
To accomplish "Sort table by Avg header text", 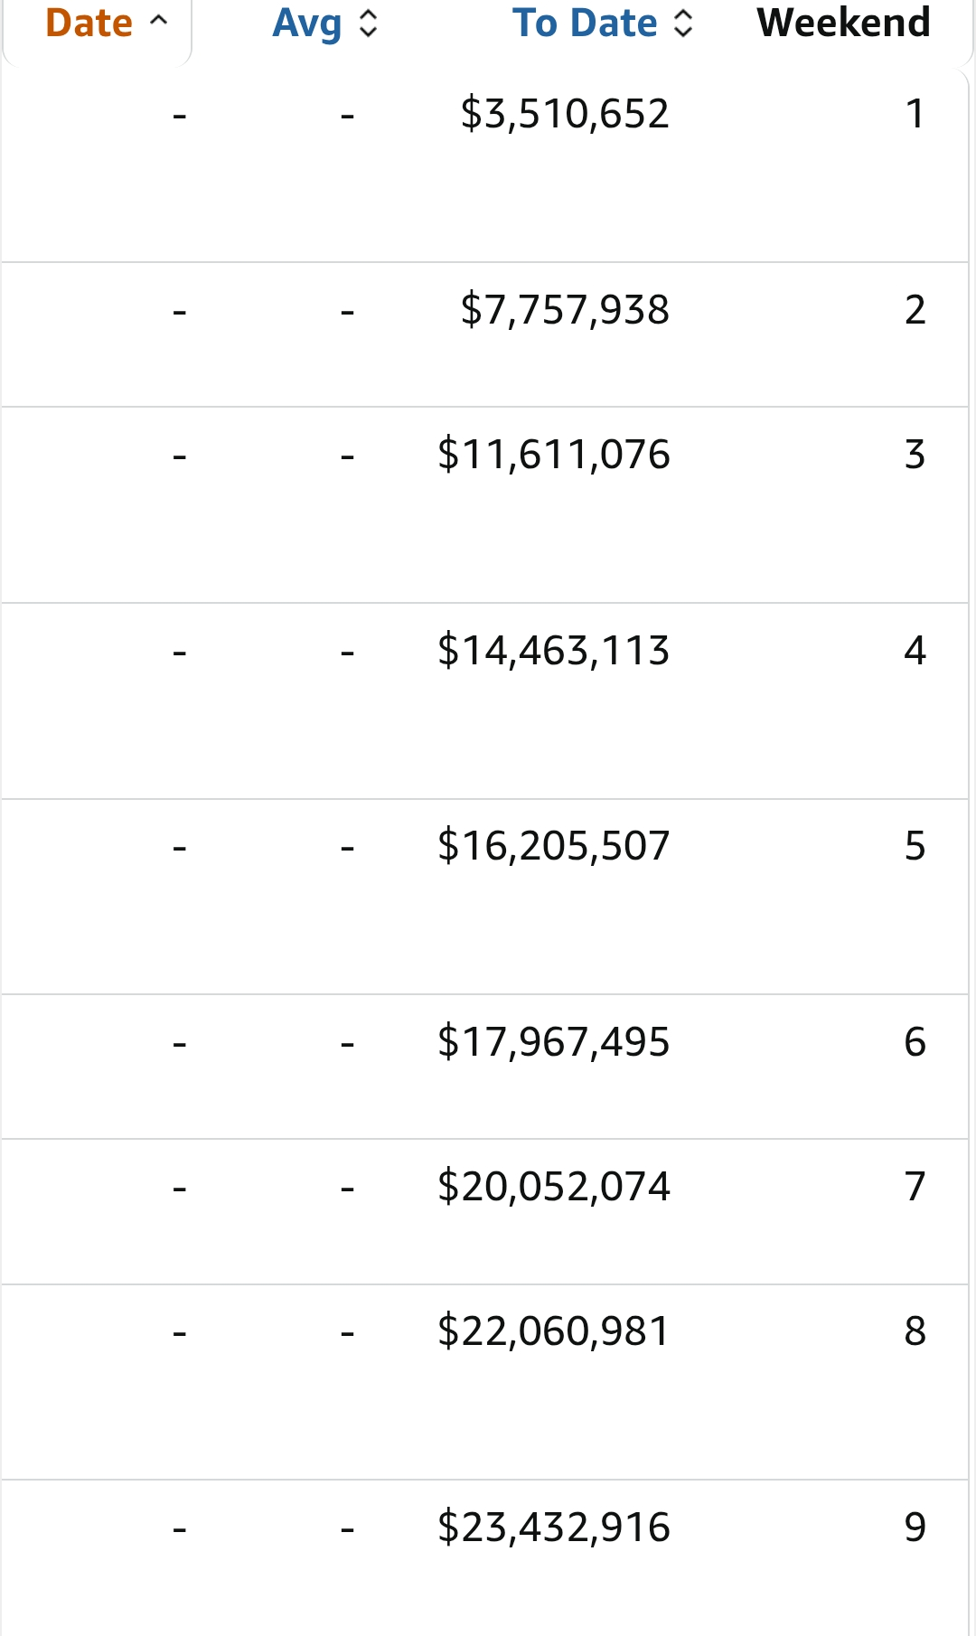I will (x=307, y=24).
